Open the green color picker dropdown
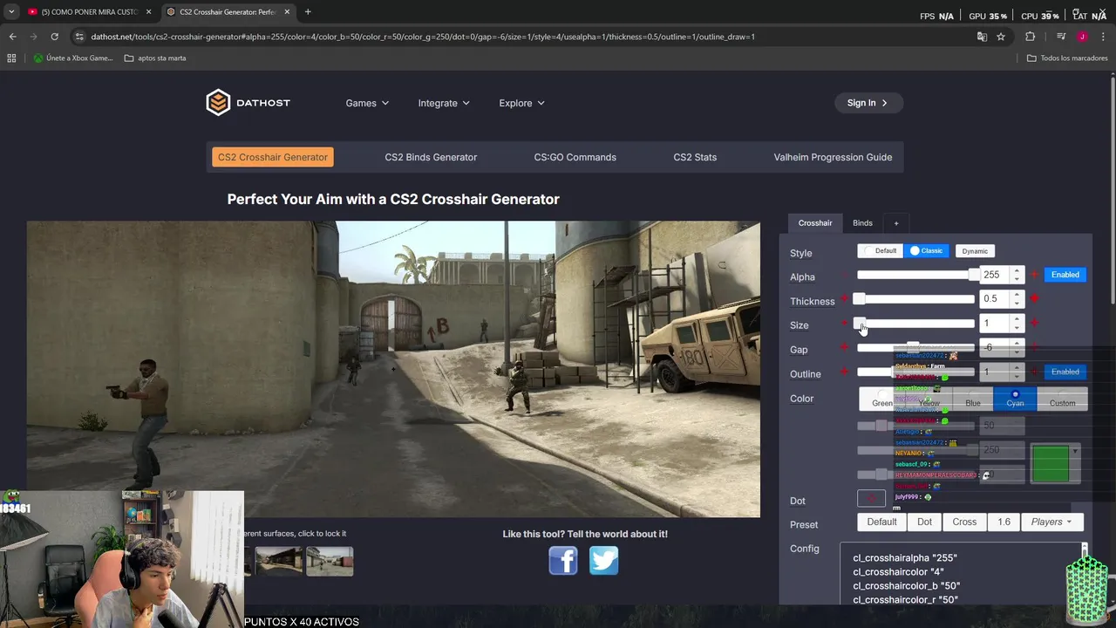 (1056, 463)
